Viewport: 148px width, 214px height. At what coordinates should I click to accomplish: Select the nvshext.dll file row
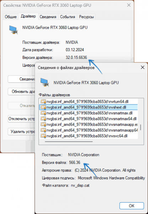88,107
